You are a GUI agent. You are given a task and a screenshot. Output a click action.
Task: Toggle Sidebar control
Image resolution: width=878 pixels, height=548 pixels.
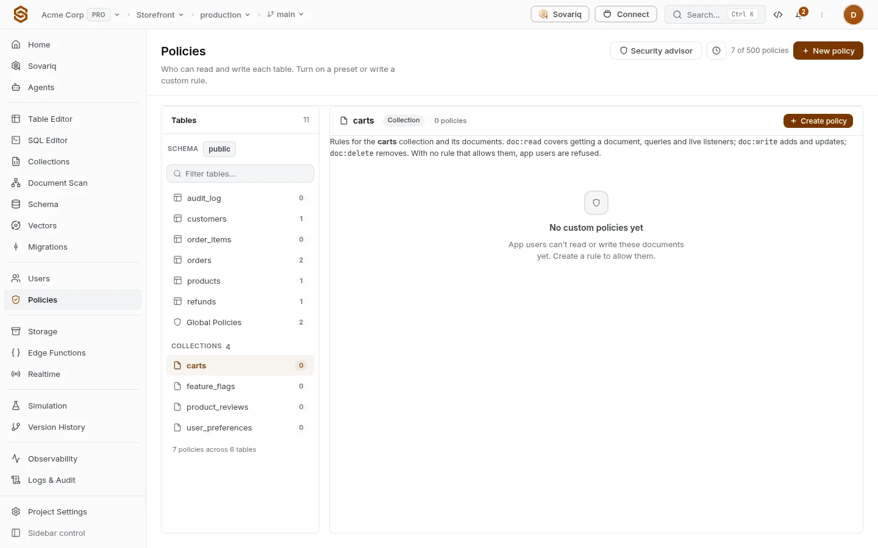[73, 533]
